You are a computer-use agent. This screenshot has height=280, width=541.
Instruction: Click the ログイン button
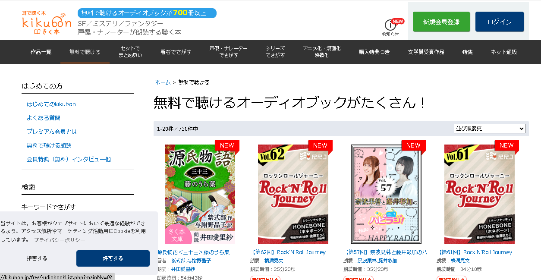coord(500,22)
